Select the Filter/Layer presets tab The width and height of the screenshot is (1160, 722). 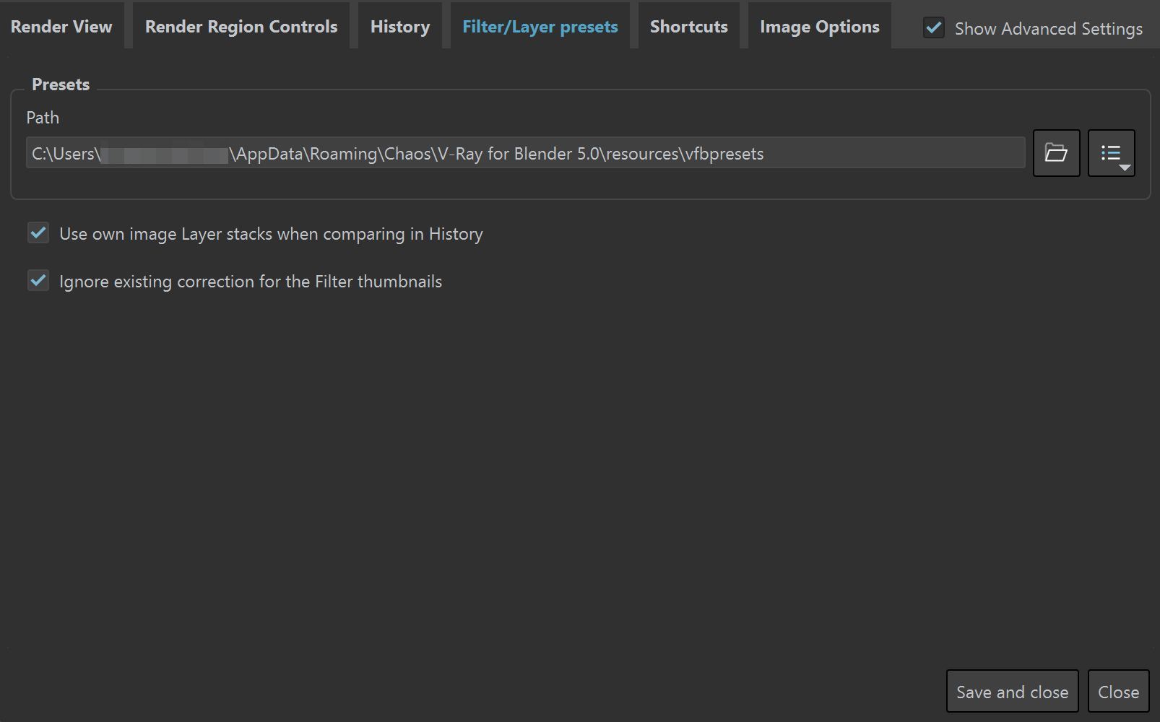(x=540, y=27)
